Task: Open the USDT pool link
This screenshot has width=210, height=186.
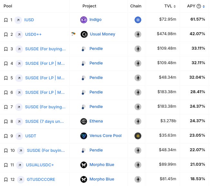Action: click(x=31, y=136)
